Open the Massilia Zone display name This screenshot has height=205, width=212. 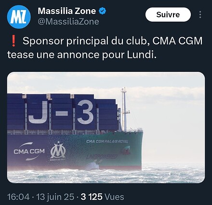67,11
